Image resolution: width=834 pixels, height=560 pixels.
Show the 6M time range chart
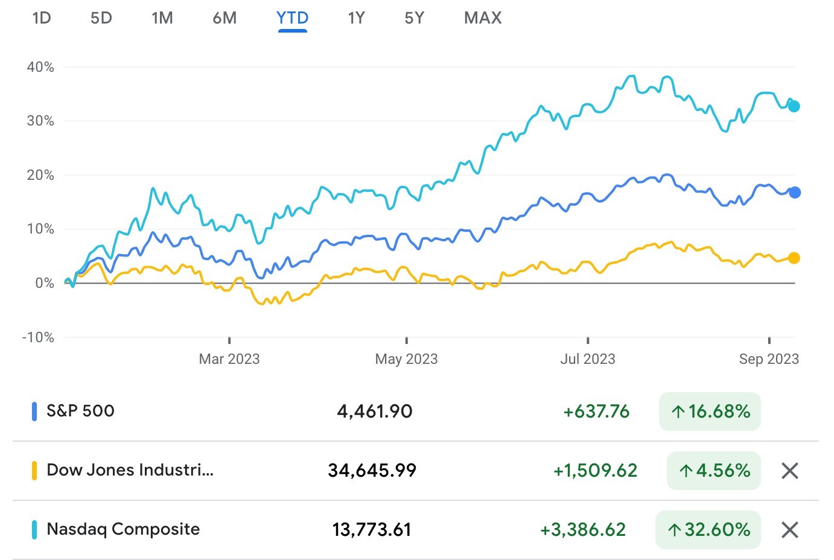[224, 18]
